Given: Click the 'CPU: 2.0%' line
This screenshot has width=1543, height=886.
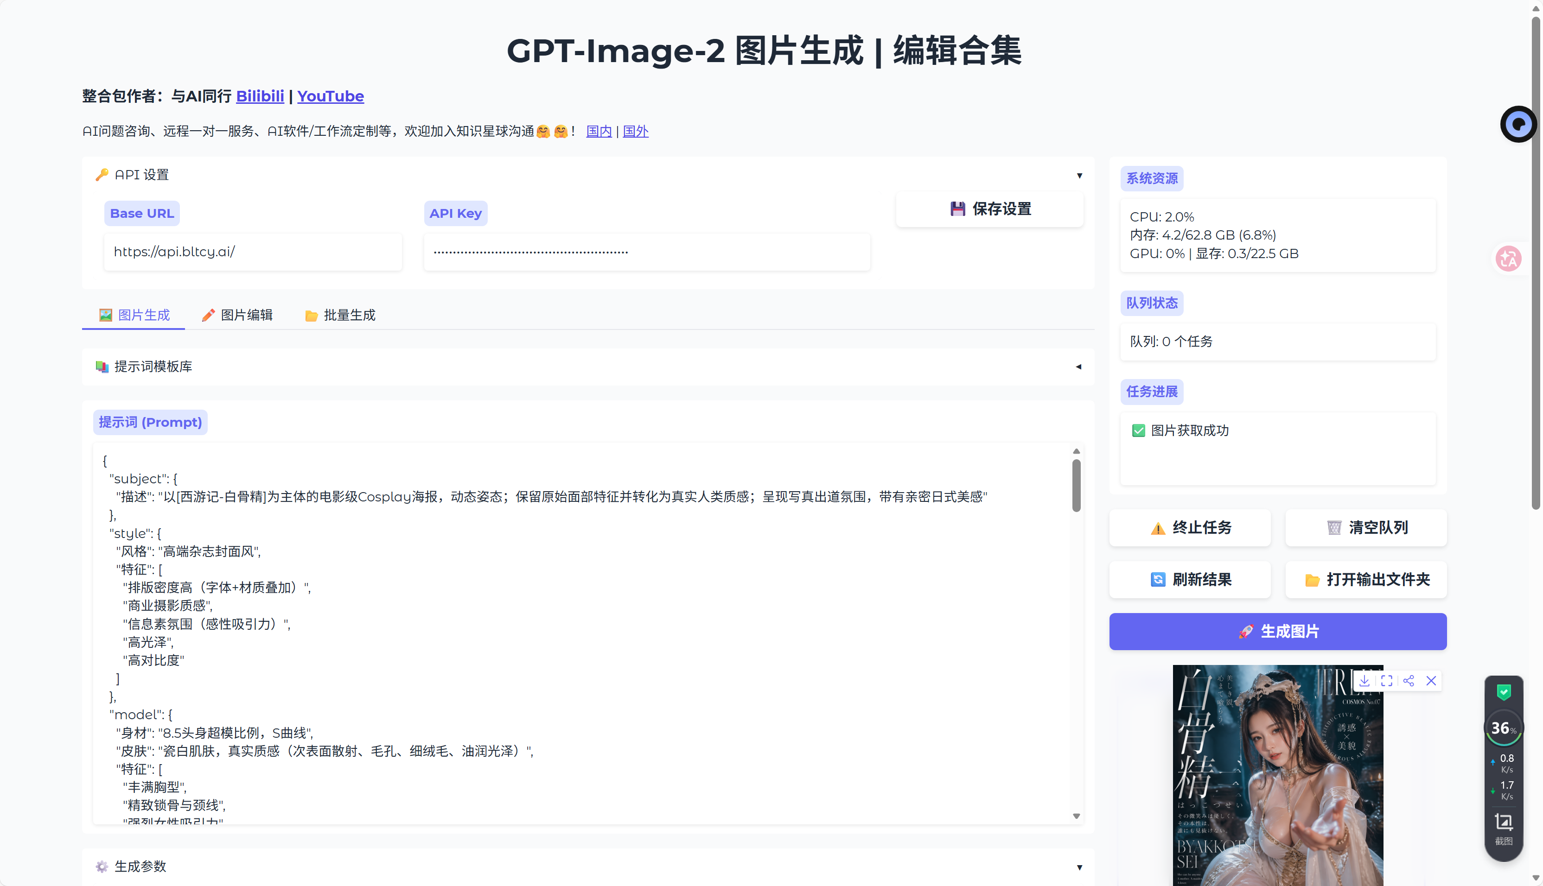Looking at the screenshot, I should pyautogui.click(x=1162, y=216).
